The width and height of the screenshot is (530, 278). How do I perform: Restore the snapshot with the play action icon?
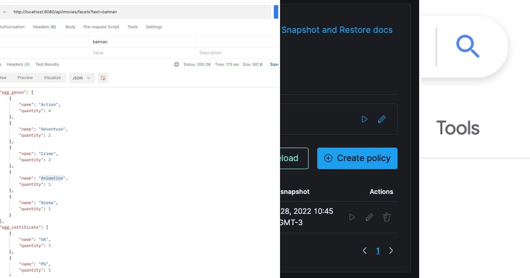click(x=352, y=217)
